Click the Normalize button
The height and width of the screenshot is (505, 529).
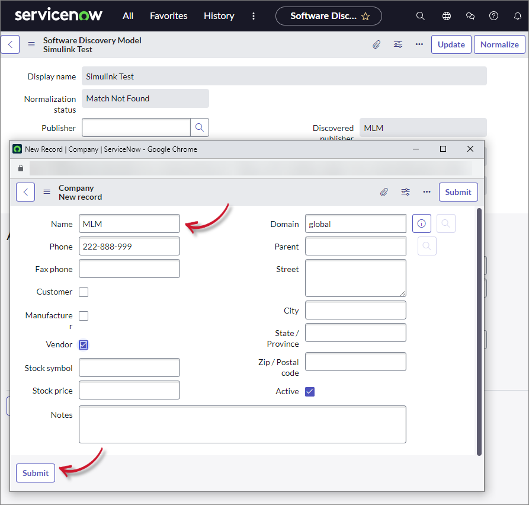click(x=499, y=44)
